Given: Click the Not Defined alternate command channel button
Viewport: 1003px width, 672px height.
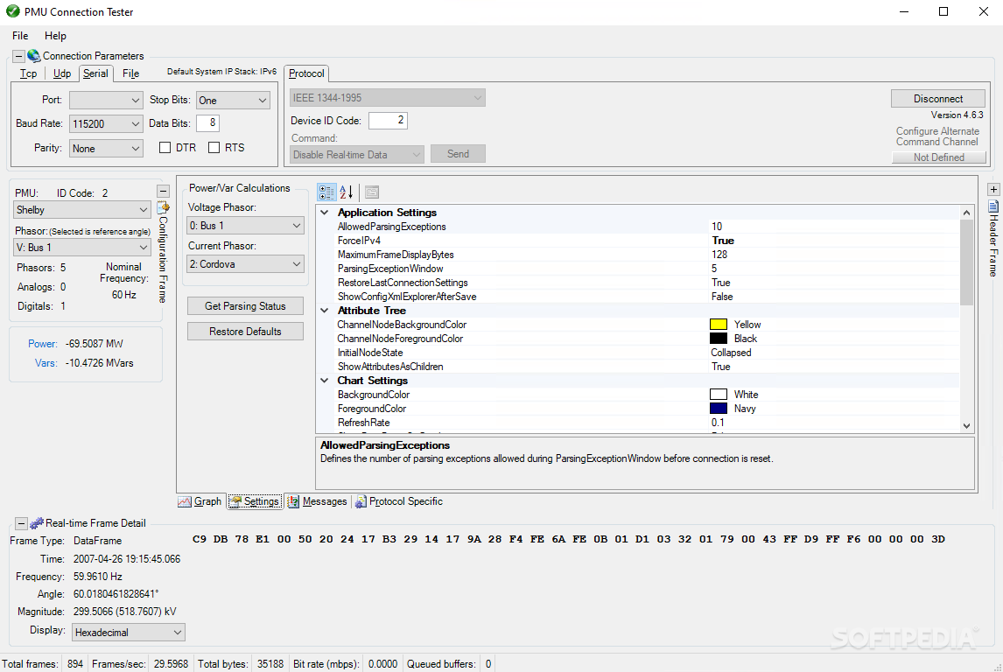Looking at the screenshot, I should [x=938, y=157].
